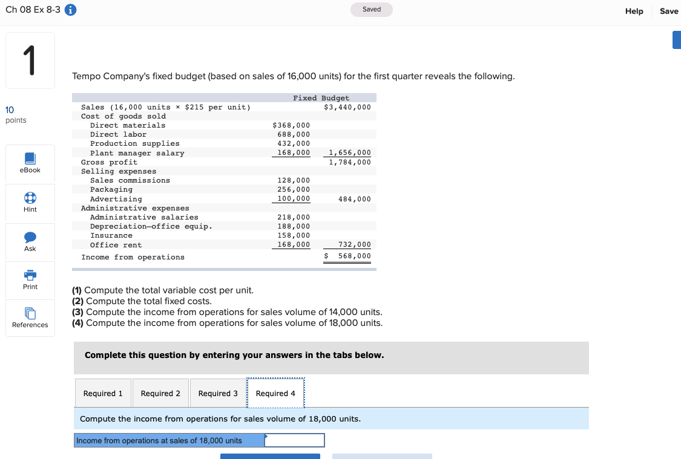Open the Required 3 tab
The width and height of the screenshot is (681, 459).
218,392
